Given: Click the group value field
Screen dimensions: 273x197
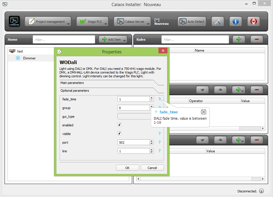Looking at the screenshot, I should 134,108.
